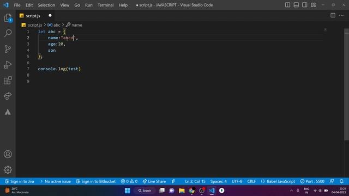
Task: Click Live Share in status bar
Action: [x=154, y=181]
